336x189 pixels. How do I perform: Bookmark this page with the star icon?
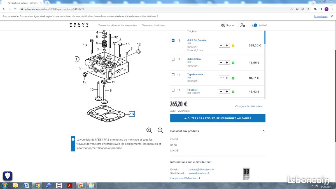[308, 9]
